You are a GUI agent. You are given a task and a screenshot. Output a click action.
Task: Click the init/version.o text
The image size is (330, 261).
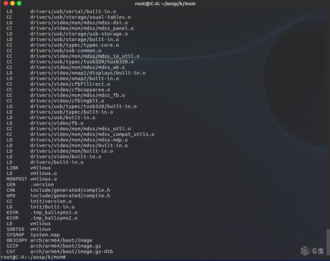[x=51, y=201]
